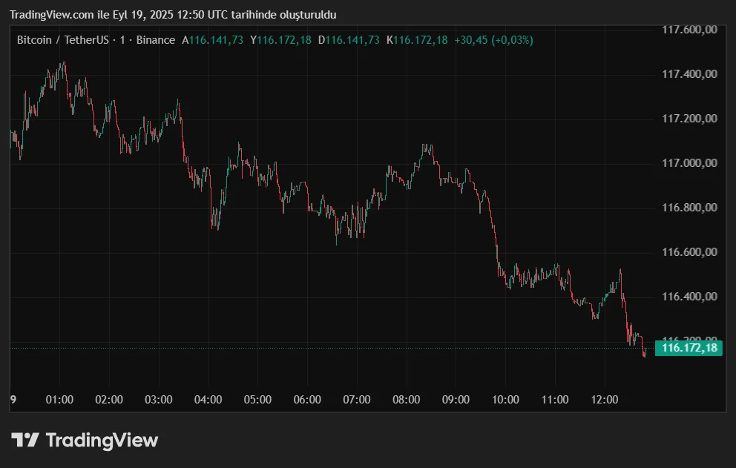Click the 117.200,00 price axis label
The height and width of the screenshot is (468, 736).
(689, 118)
